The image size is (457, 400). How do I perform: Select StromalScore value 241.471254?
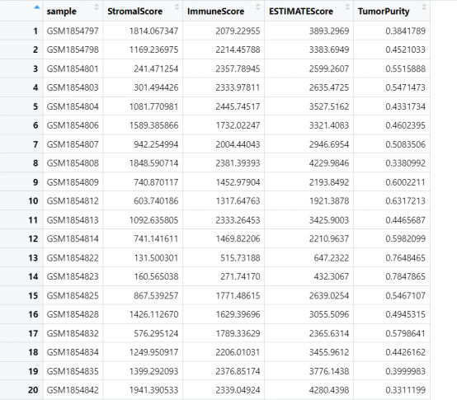[x=156, y=68]
